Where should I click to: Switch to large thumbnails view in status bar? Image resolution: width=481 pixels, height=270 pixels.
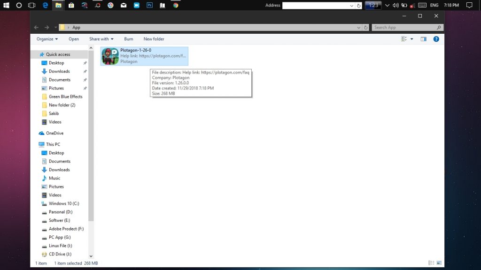pos(439,263)
